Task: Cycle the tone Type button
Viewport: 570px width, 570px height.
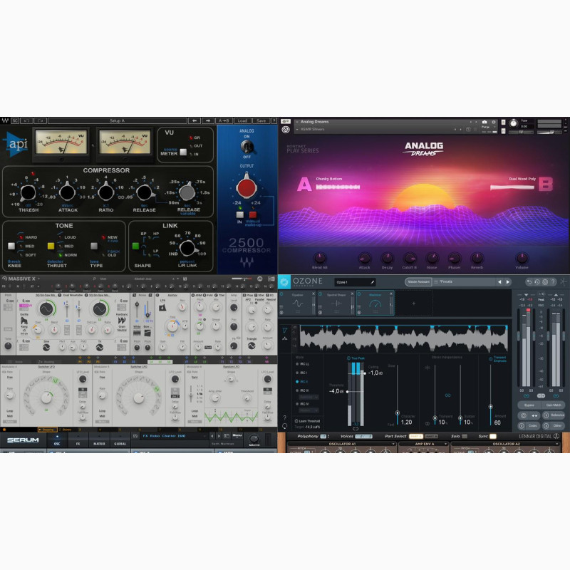Action: pyautogui.click(x=94, y=246)
